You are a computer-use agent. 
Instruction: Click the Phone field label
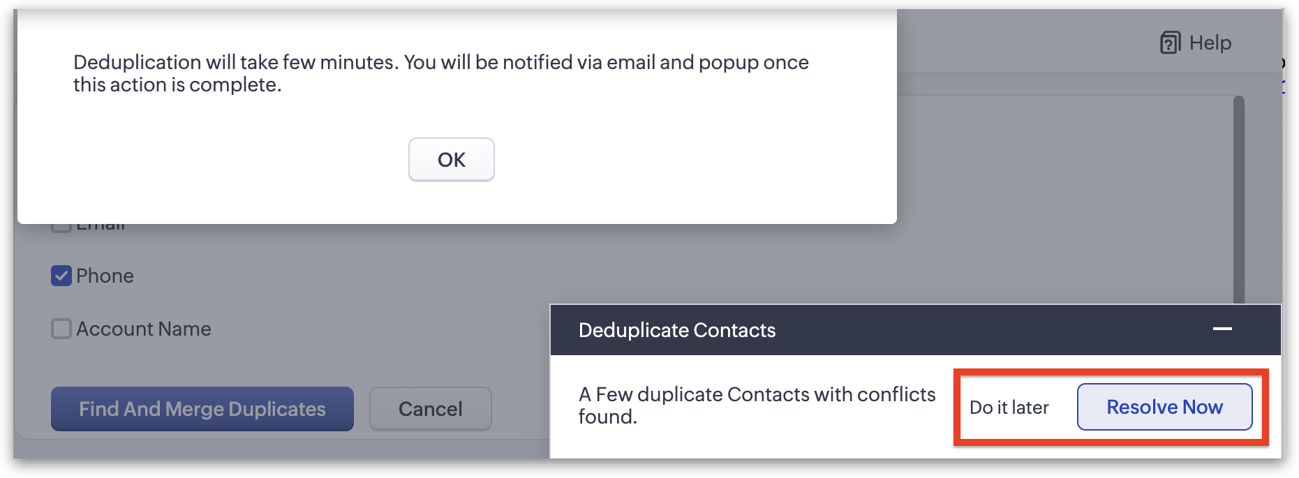point(105,276)
